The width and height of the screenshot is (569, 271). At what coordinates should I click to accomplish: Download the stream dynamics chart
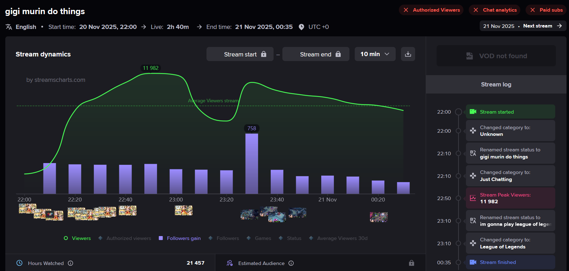coord(408,54)
